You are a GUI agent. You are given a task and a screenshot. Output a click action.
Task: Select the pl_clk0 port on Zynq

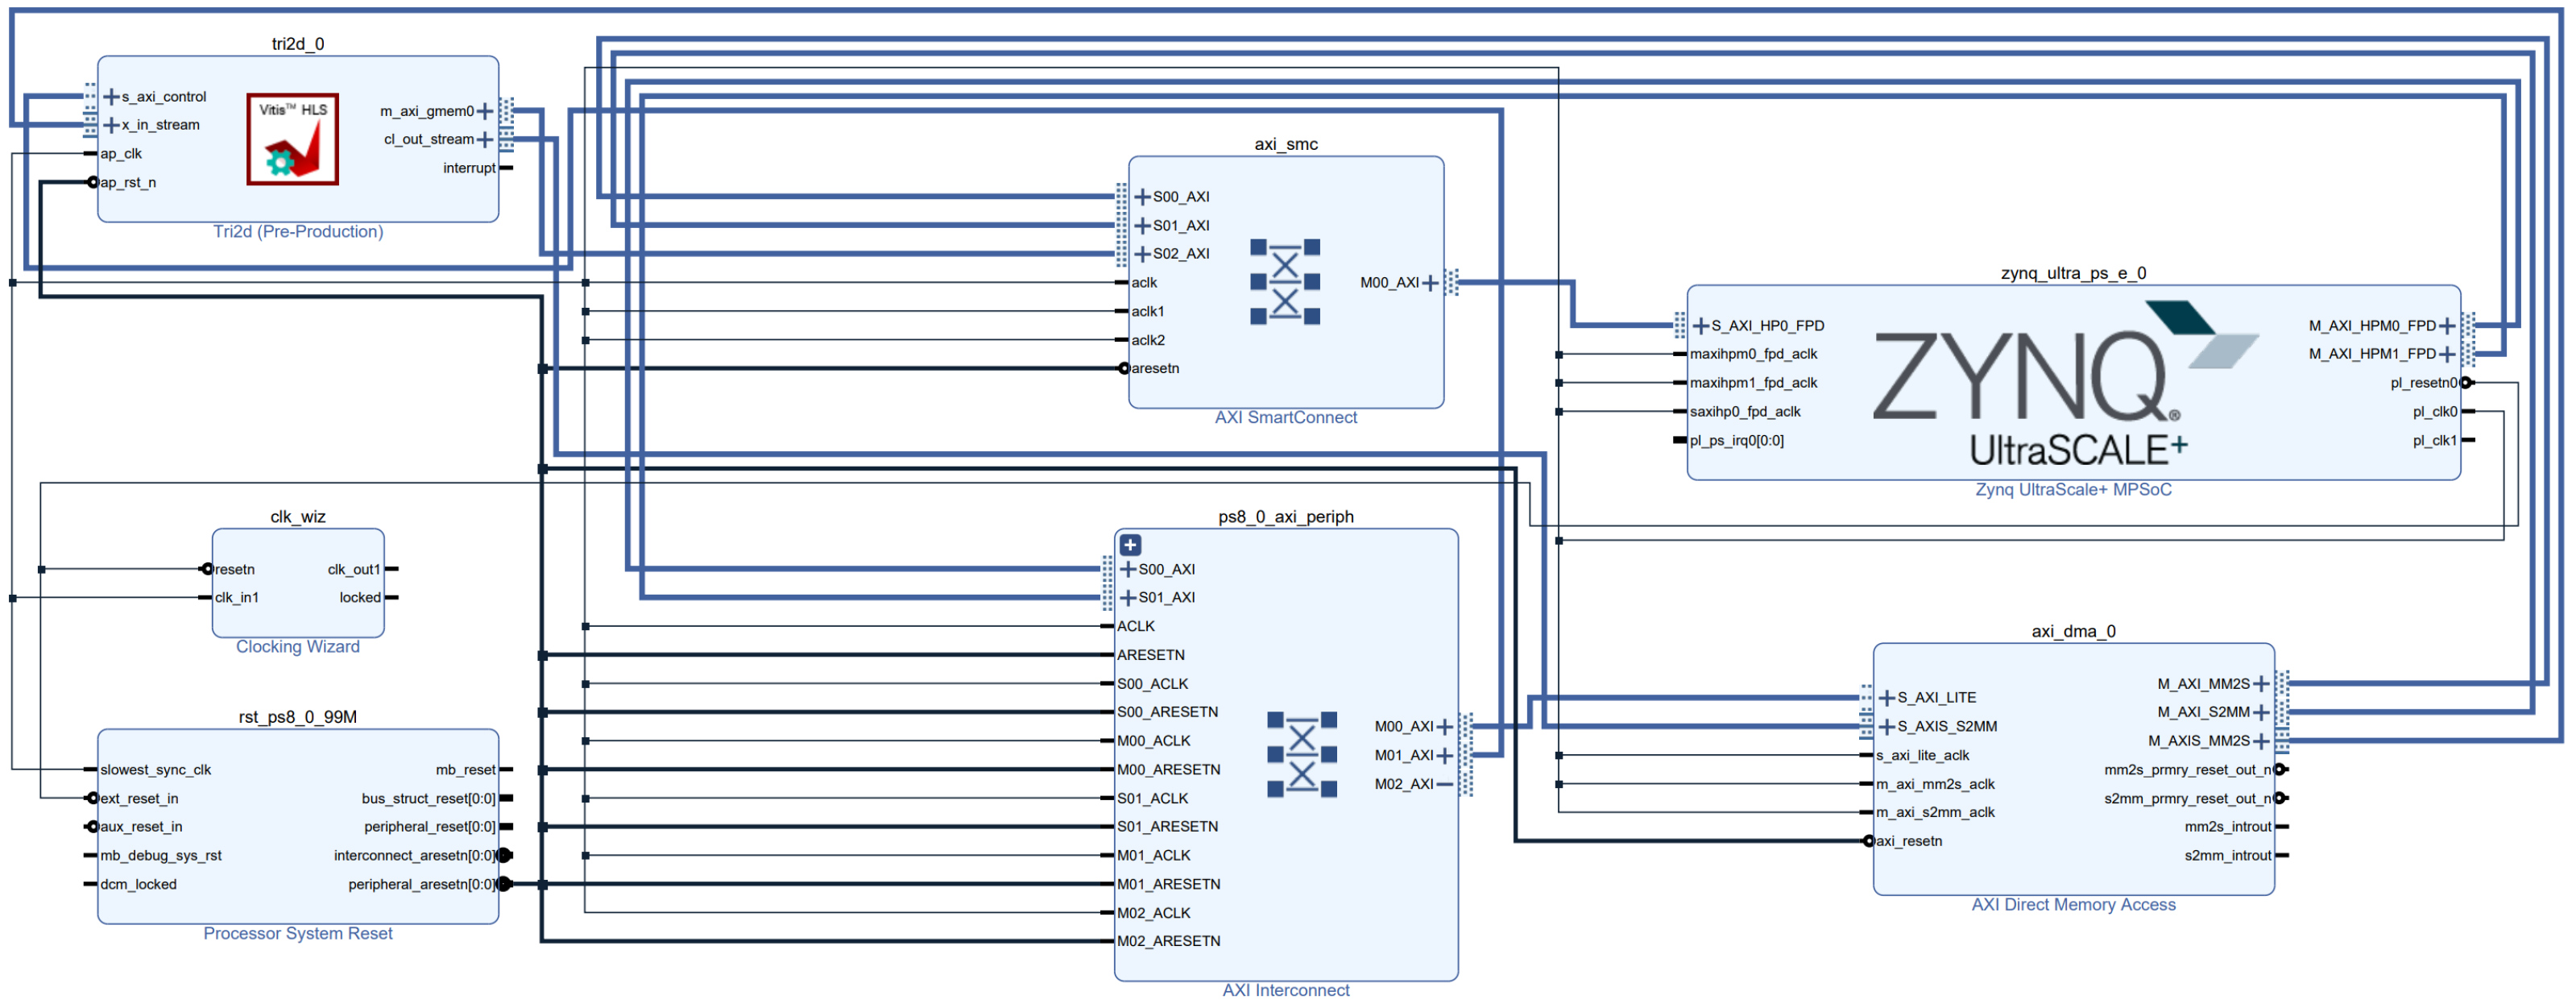coord(2435,412)
